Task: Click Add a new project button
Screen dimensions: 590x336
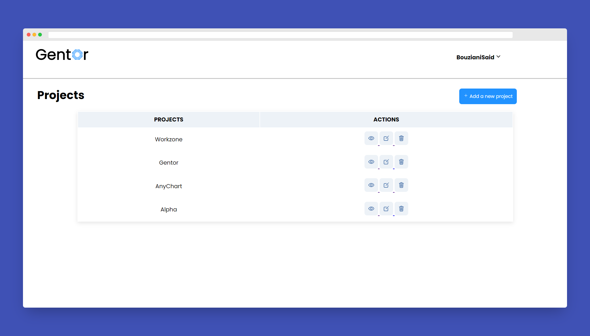Action: [x=488, y=96]
